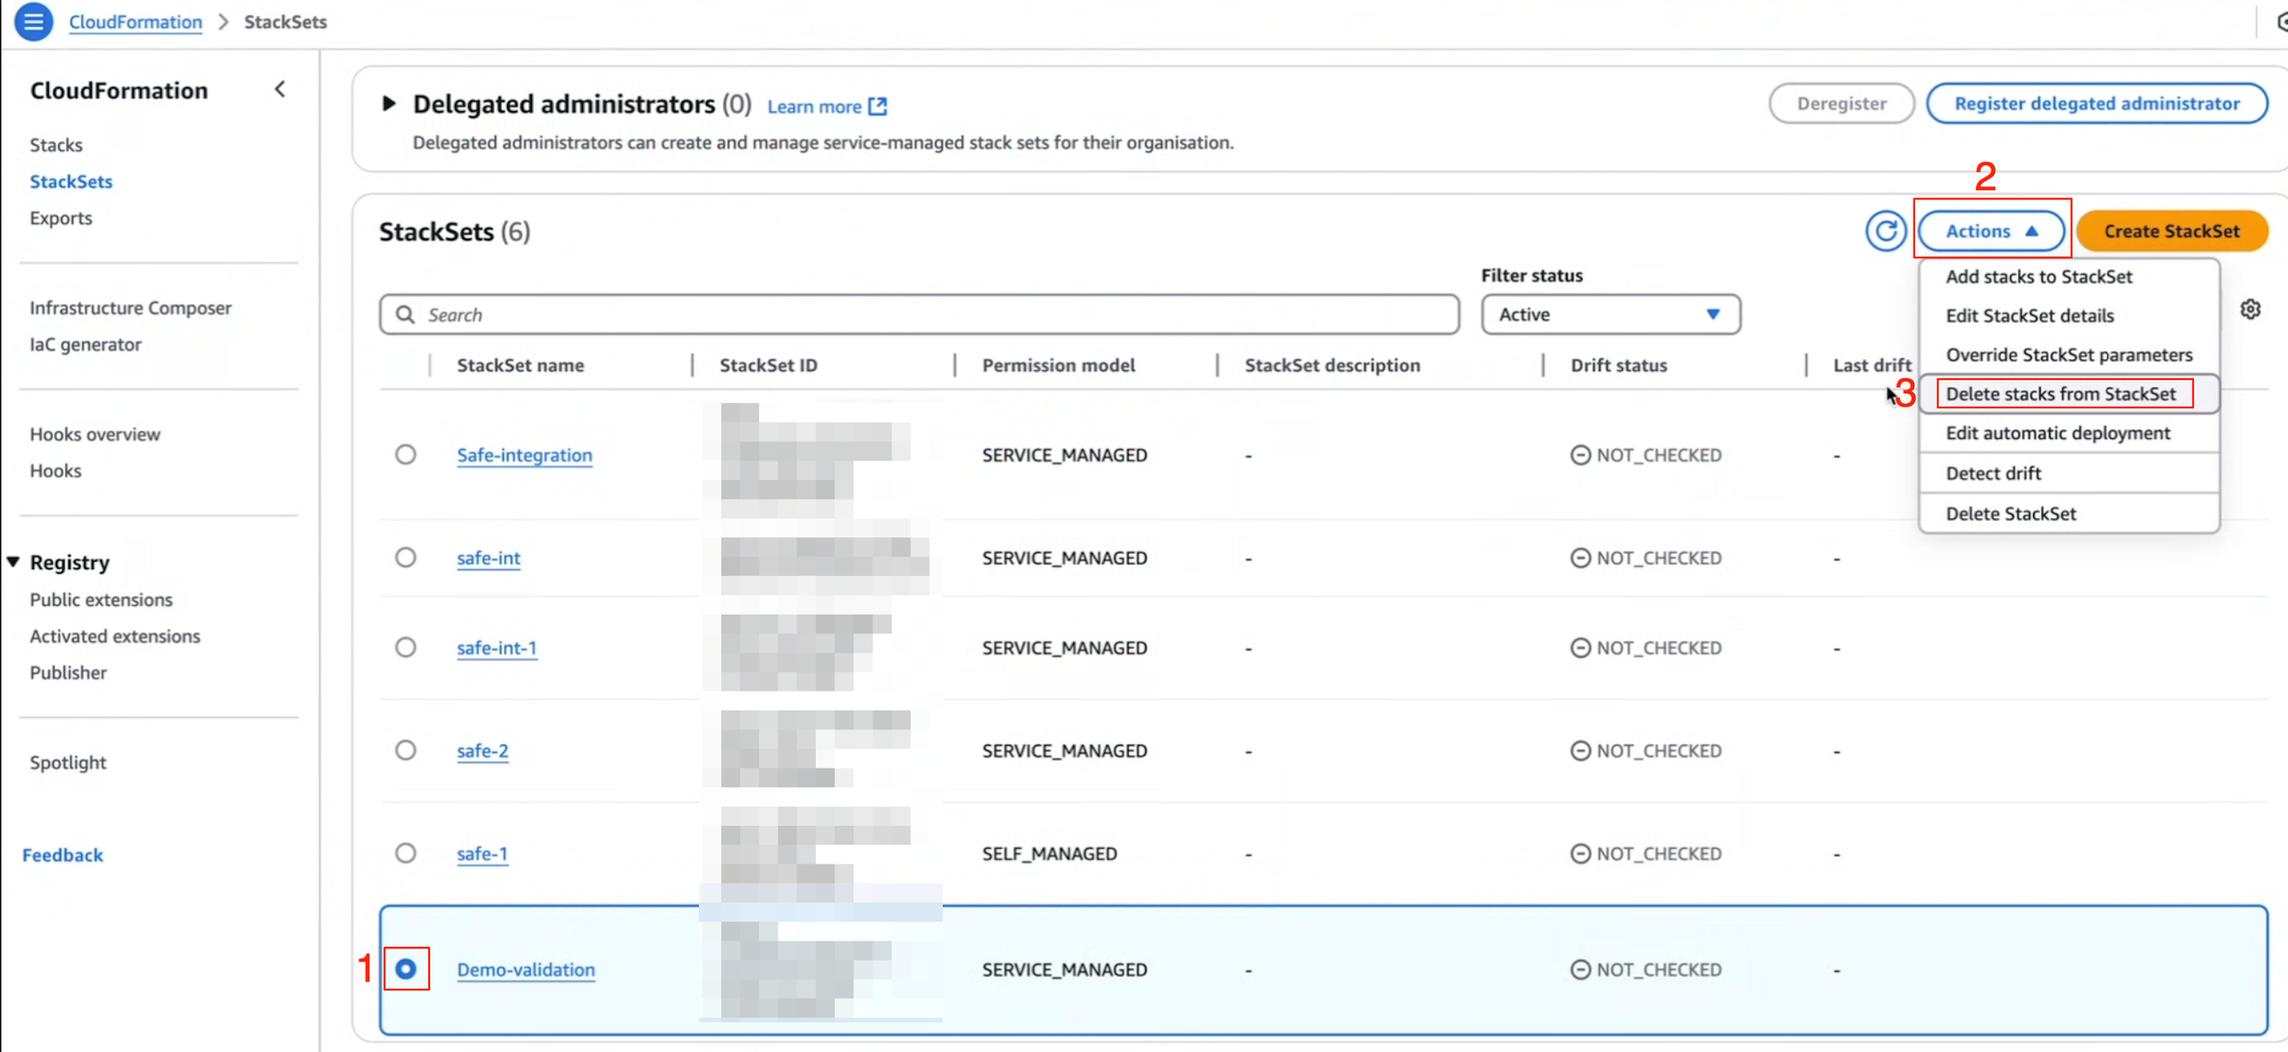Go to StackSets in sidebar
The height and width of the screenshot is (1052, 2288).
click(71, 181)
